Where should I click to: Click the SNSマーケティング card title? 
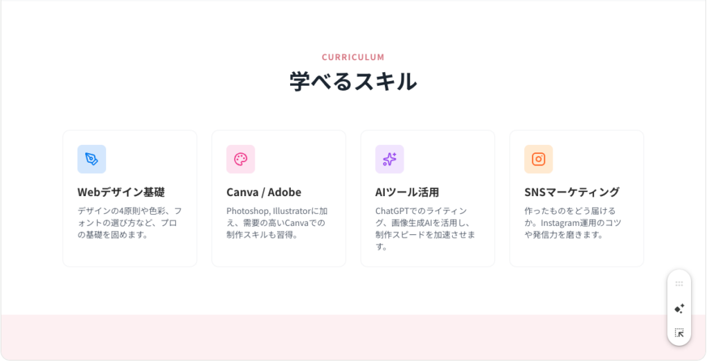coord(572,192)
